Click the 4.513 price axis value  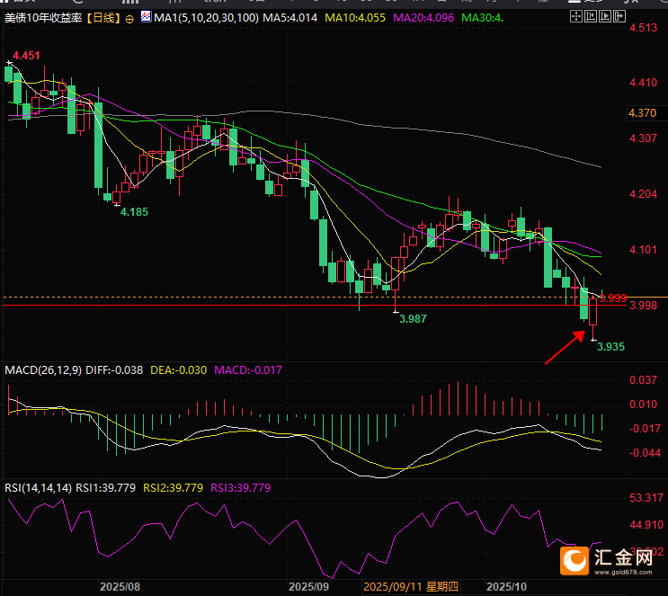[x=644, y=28]
